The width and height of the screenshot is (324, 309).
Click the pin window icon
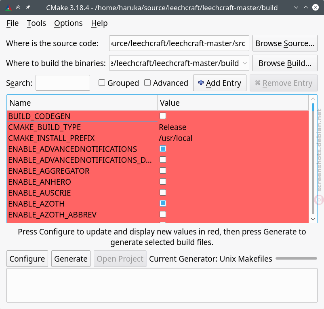[28, 7]
